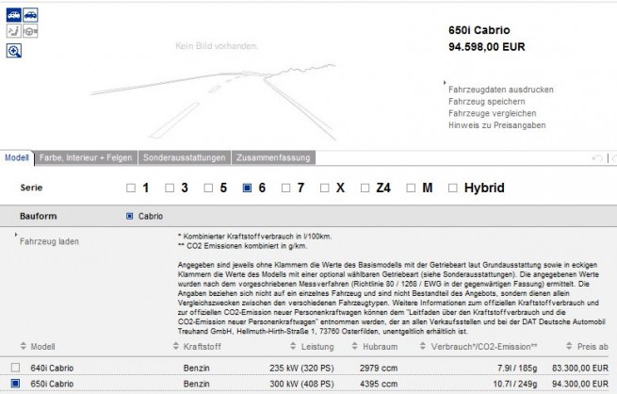This screenshot has width=617, height=394.
Task: Check the Hybrid series checkbox
Action: (x=452, y=188)
